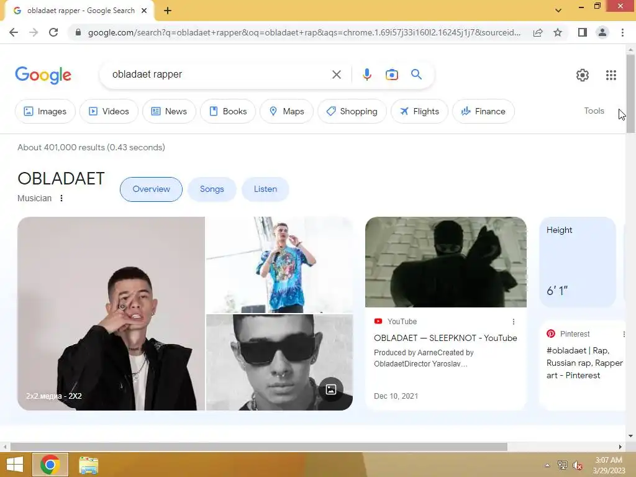Viewport: 636px width, 477px height.
Task: Reload the current page
Action: pyautogui.click(x=53, y=32)
